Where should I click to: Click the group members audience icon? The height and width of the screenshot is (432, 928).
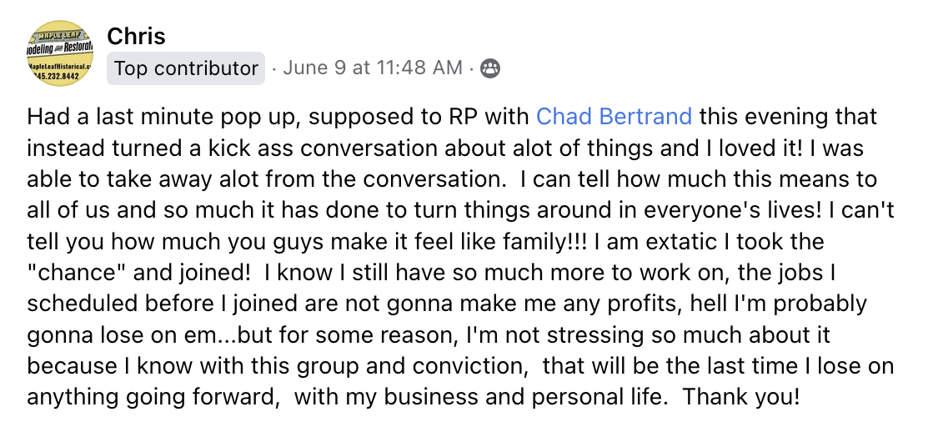pyautogui.click(x=491, y=68)
